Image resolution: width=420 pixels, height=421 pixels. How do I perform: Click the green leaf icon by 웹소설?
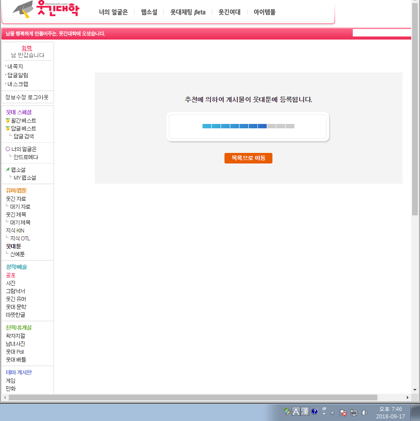point(8,170)
